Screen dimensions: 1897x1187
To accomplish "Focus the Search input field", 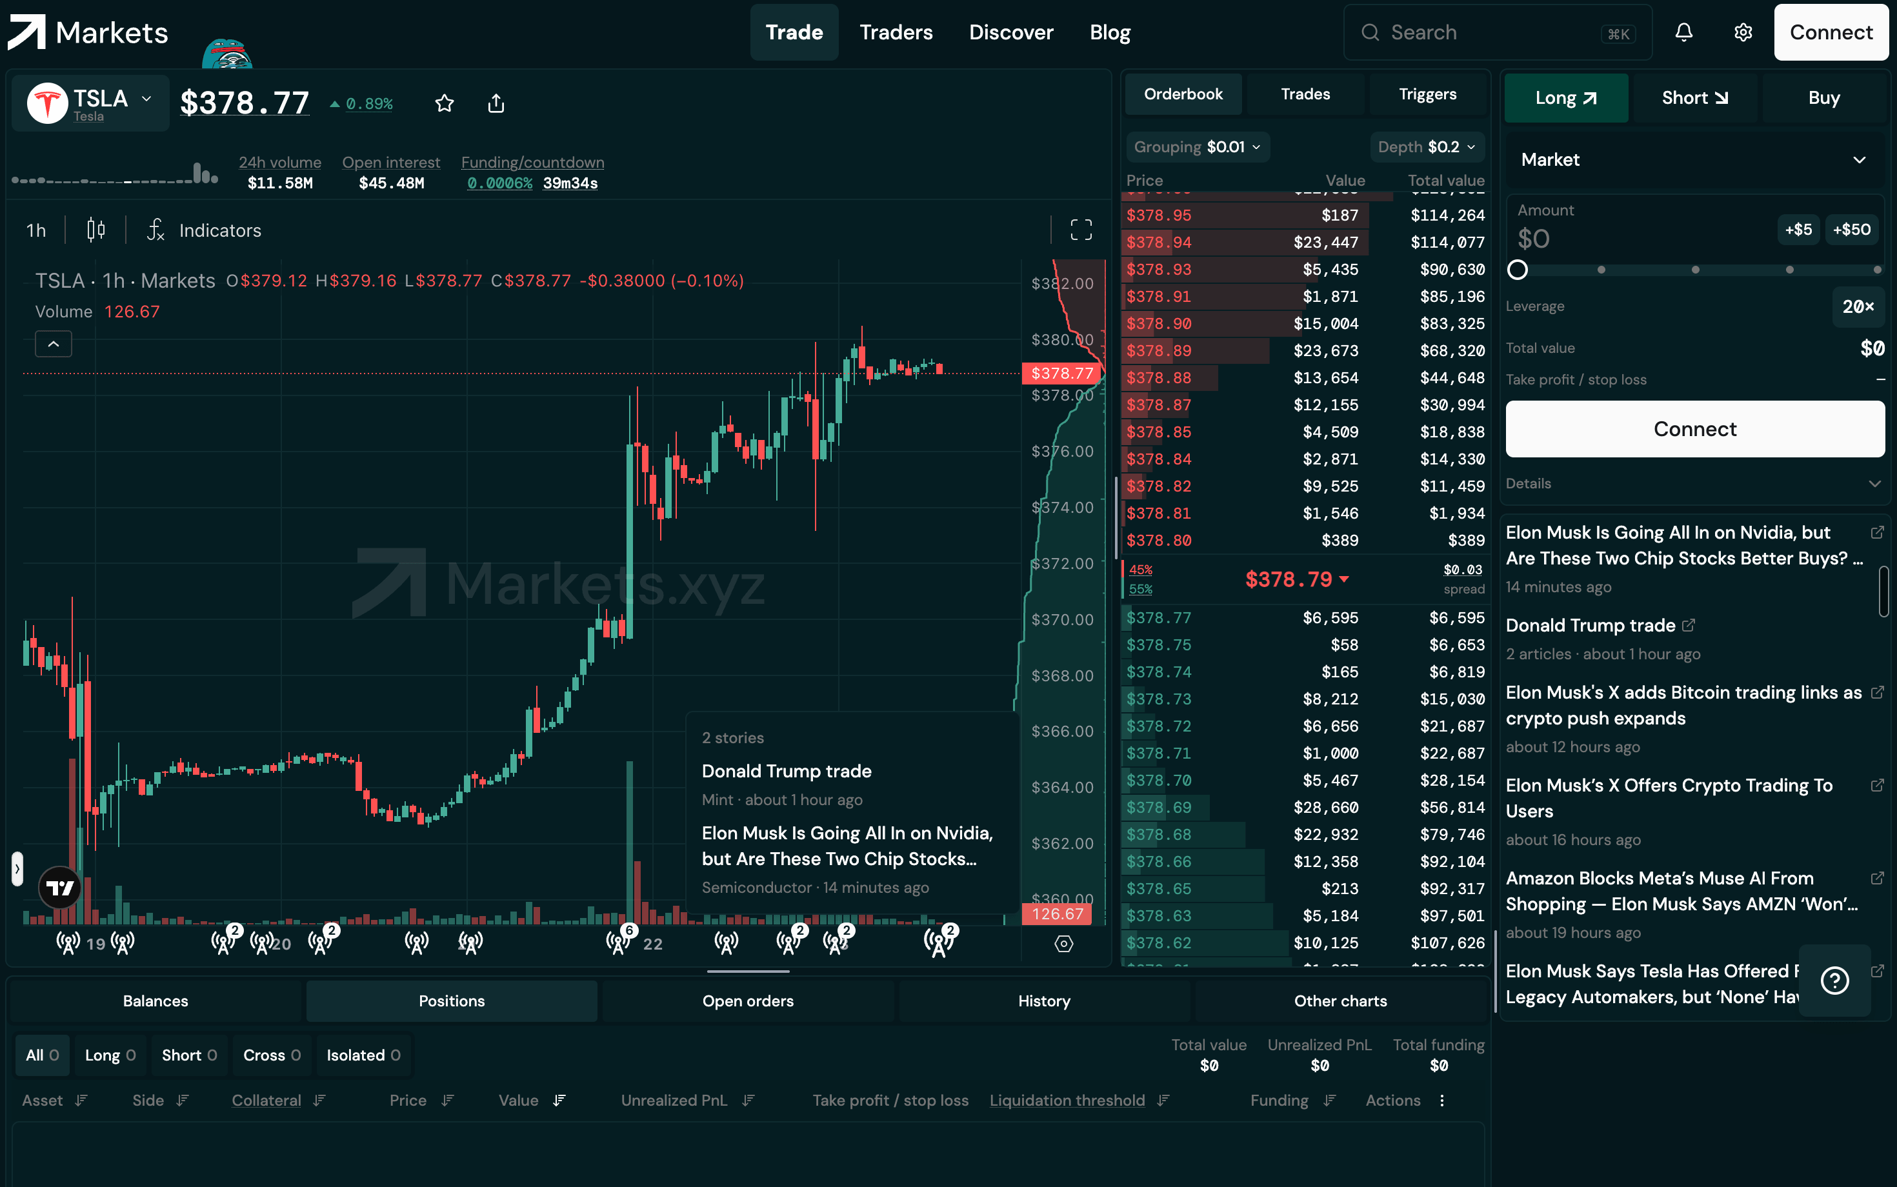I will pos(1498,32).
